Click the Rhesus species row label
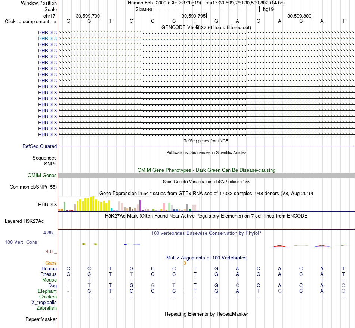Screen dimensions: 355x328 (x=49, y=274)
